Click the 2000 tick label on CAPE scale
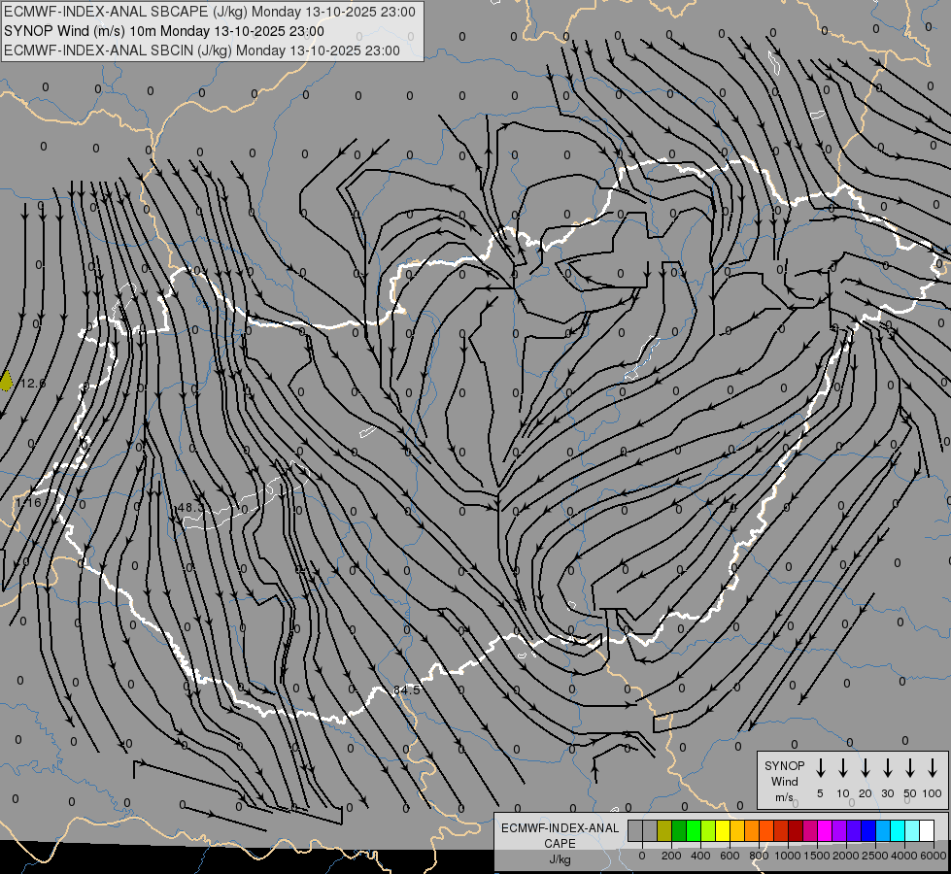 tap(846, 856)
